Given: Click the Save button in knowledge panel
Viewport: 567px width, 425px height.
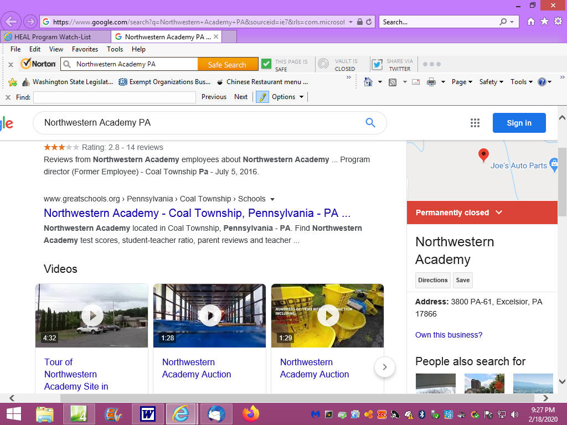Looking at the screenshot, I should point(462,280).
